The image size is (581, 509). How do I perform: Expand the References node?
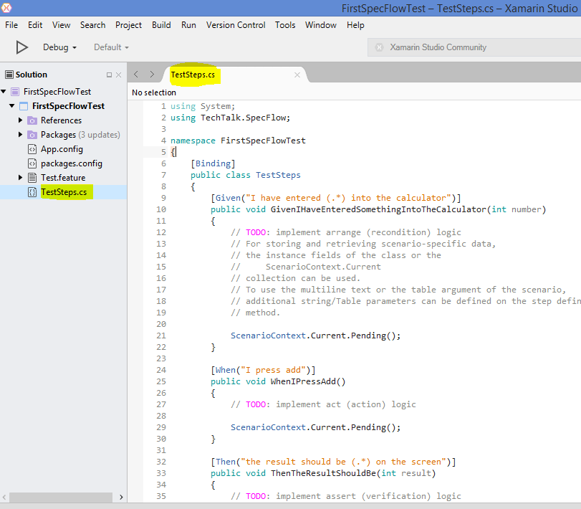[21, 120]
